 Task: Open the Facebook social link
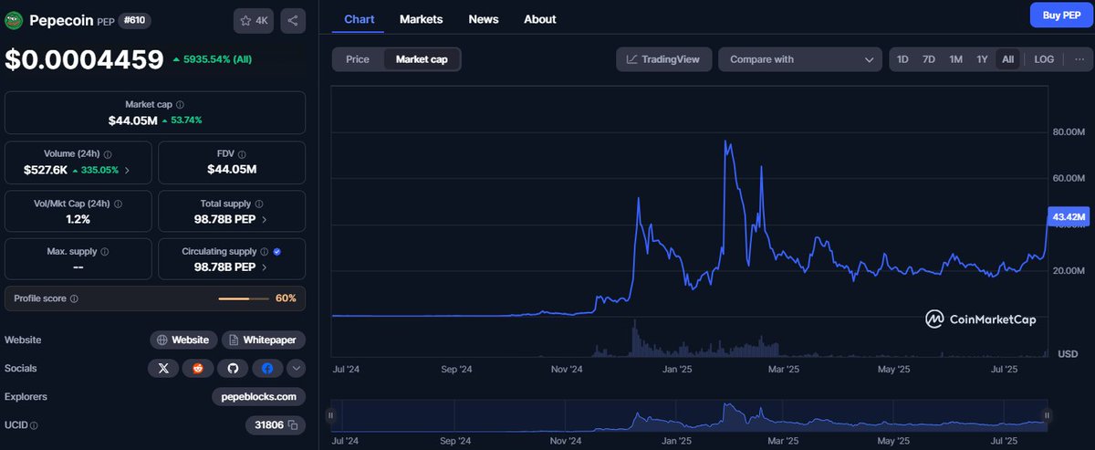pyautogui.click(x=267, y=368)
